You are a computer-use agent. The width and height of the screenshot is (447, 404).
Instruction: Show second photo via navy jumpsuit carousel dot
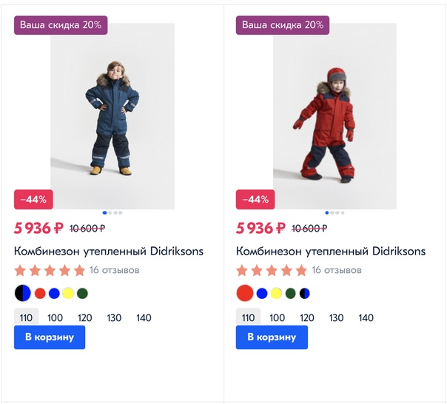pos(110,212)
